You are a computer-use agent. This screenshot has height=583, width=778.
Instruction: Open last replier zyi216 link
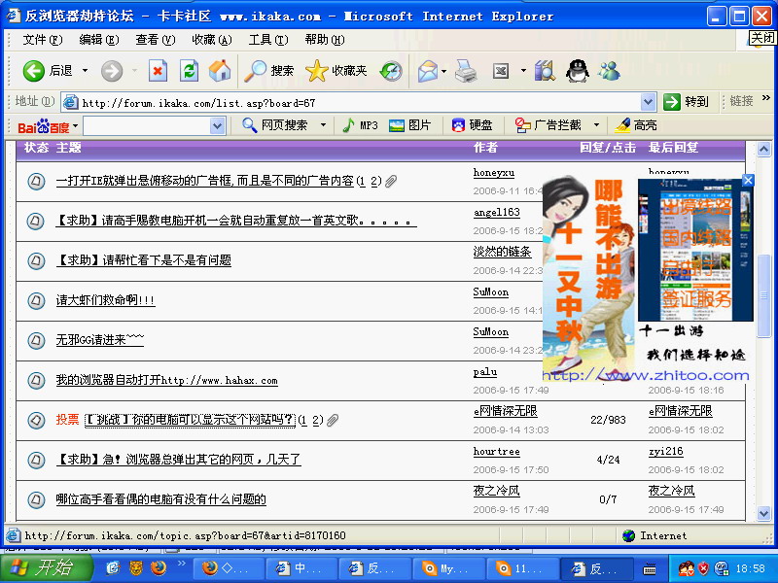tap(666, 452)
